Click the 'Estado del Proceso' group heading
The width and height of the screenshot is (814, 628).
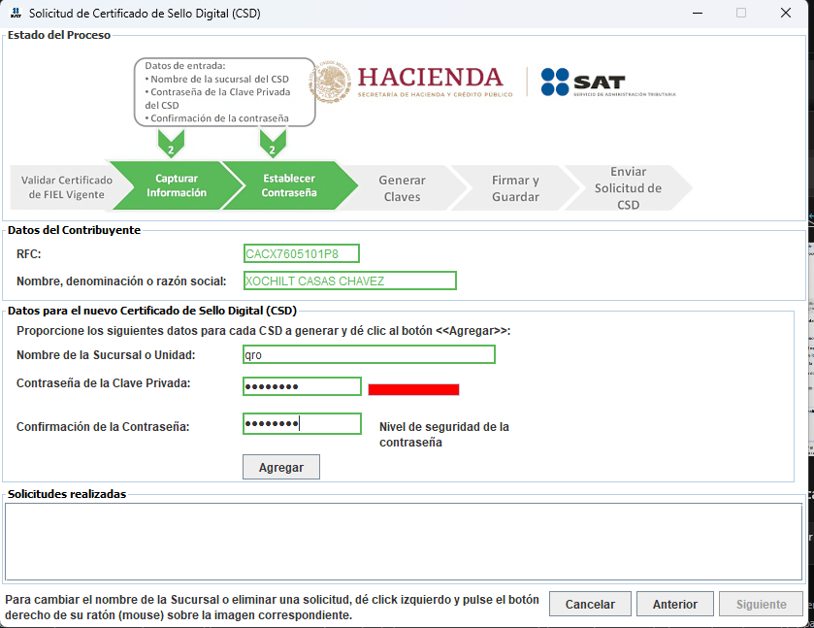59,35
